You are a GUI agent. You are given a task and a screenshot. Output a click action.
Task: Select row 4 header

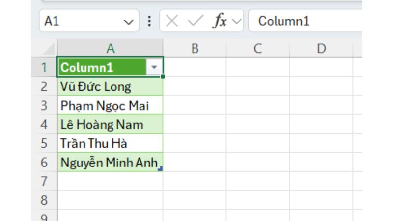pyautogui.click(x=44, y=124)
